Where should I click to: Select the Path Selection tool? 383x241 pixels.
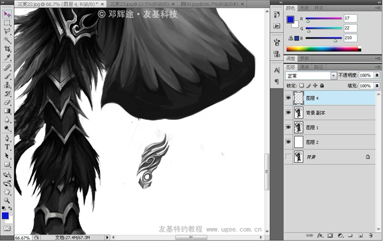pos(7,156)
